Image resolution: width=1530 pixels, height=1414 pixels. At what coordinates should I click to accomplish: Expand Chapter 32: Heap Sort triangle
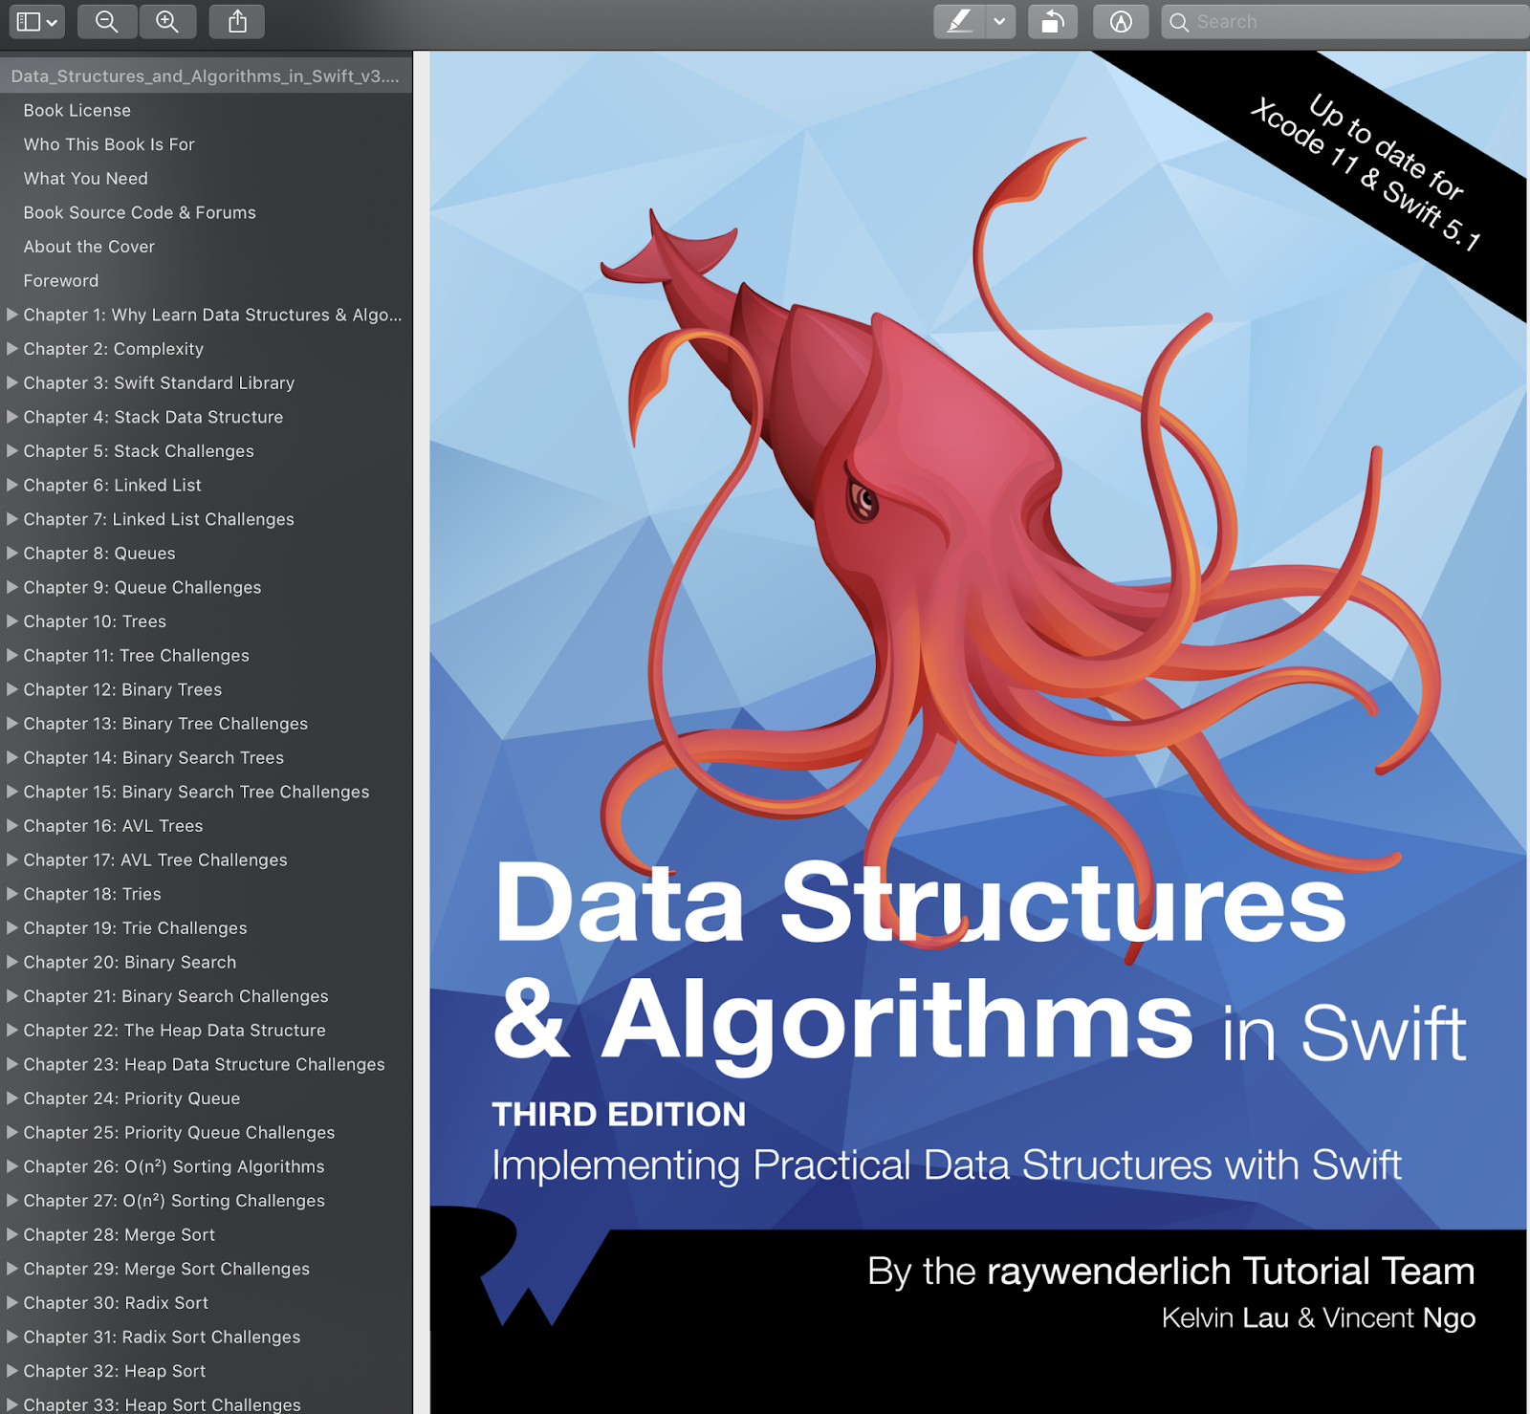[12, 1371]
